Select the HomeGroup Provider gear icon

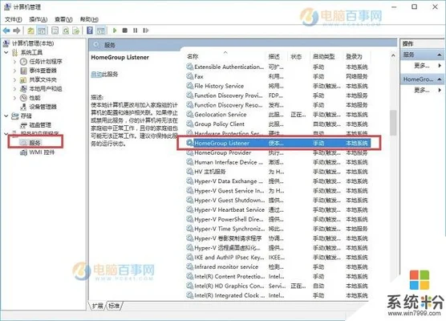pos(189,152)
